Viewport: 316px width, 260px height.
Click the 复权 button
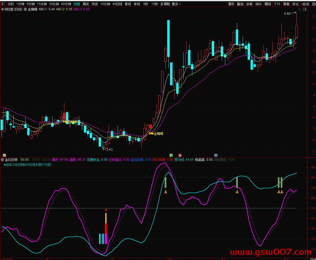(231, 4)
